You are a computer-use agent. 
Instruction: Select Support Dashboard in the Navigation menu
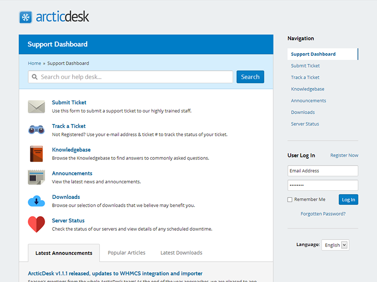pyautogui.click(x=323, y=54)
